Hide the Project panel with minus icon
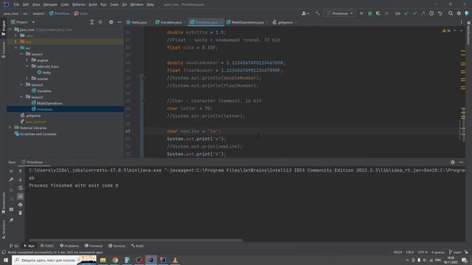472x265 pixels. coord(119,22)
